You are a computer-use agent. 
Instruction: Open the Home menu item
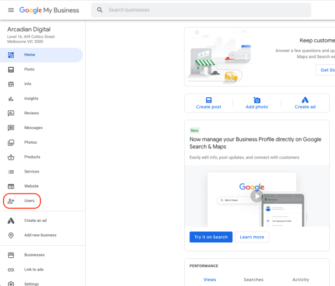(x=41, y=55)
